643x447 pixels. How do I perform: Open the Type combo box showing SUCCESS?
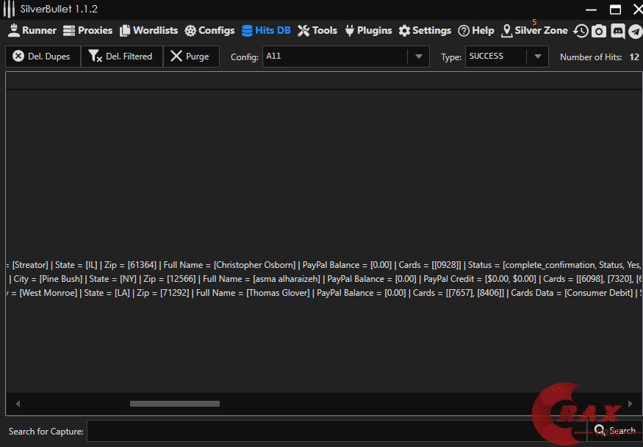(x=506, y=56)
